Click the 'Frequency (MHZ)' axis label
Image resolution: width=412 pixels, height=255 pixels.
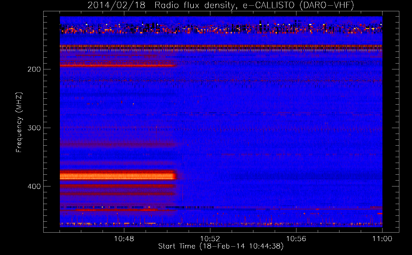[x=19, y=122]
